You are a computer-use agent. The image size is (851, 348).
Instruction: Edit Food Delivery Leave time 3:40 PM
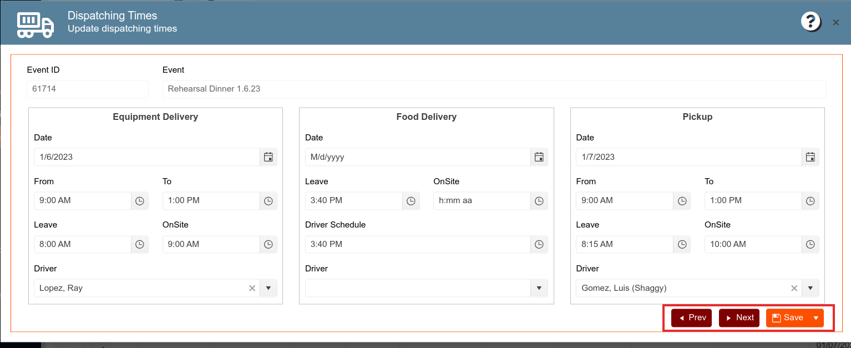point(354,200)
